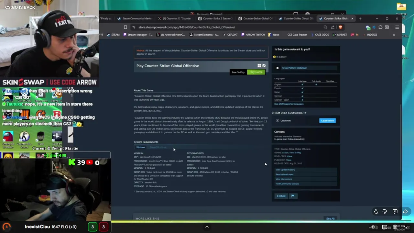Open the CS2 Case Tracker bookmark
Image resolution: width=414 pixels, height=233 pixels.
point(297,35)
